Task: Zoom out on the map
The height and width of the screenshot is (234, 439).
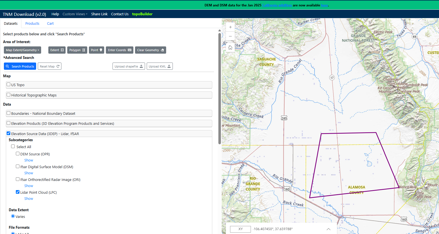Action: coord(230,36)
